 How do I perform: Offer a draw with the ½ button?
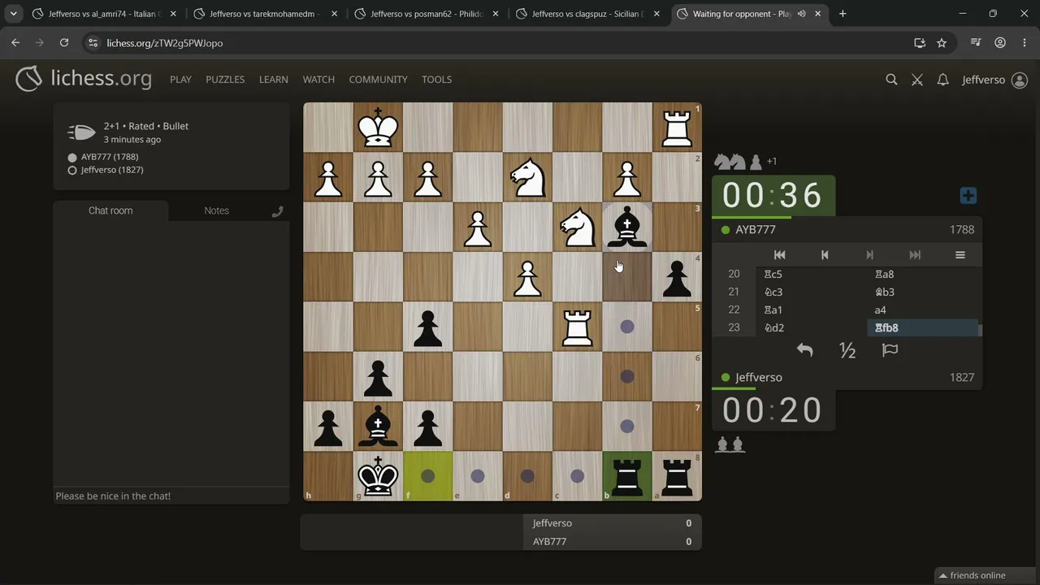(x=847, y=350)
